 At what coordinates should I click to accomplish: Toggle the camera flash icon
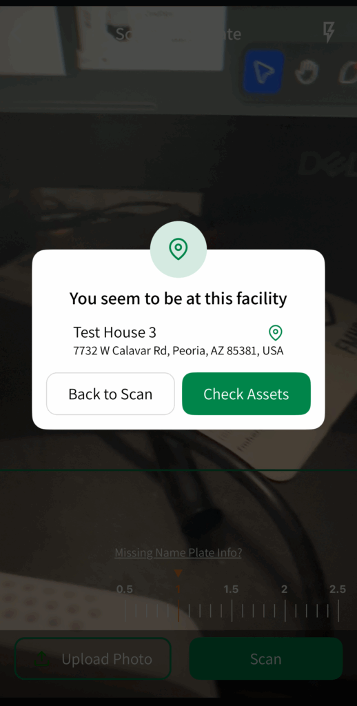tap(329, 32)
